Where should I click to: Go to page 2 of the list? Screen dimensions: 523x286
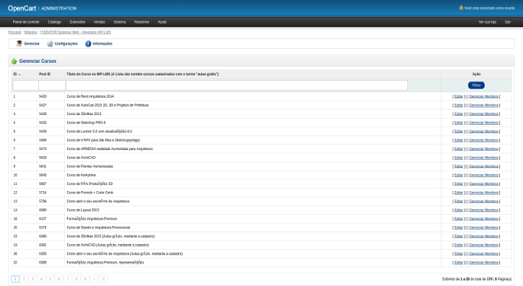[24, 279]
